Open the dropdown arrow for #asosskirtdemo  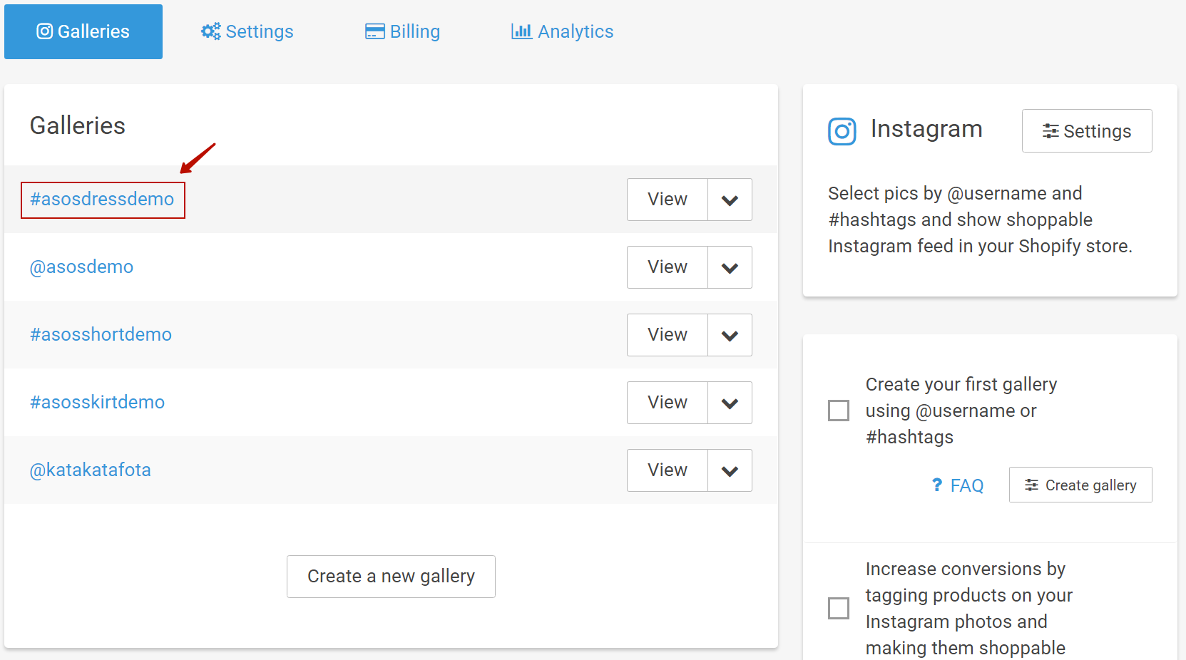coord(730,403)
